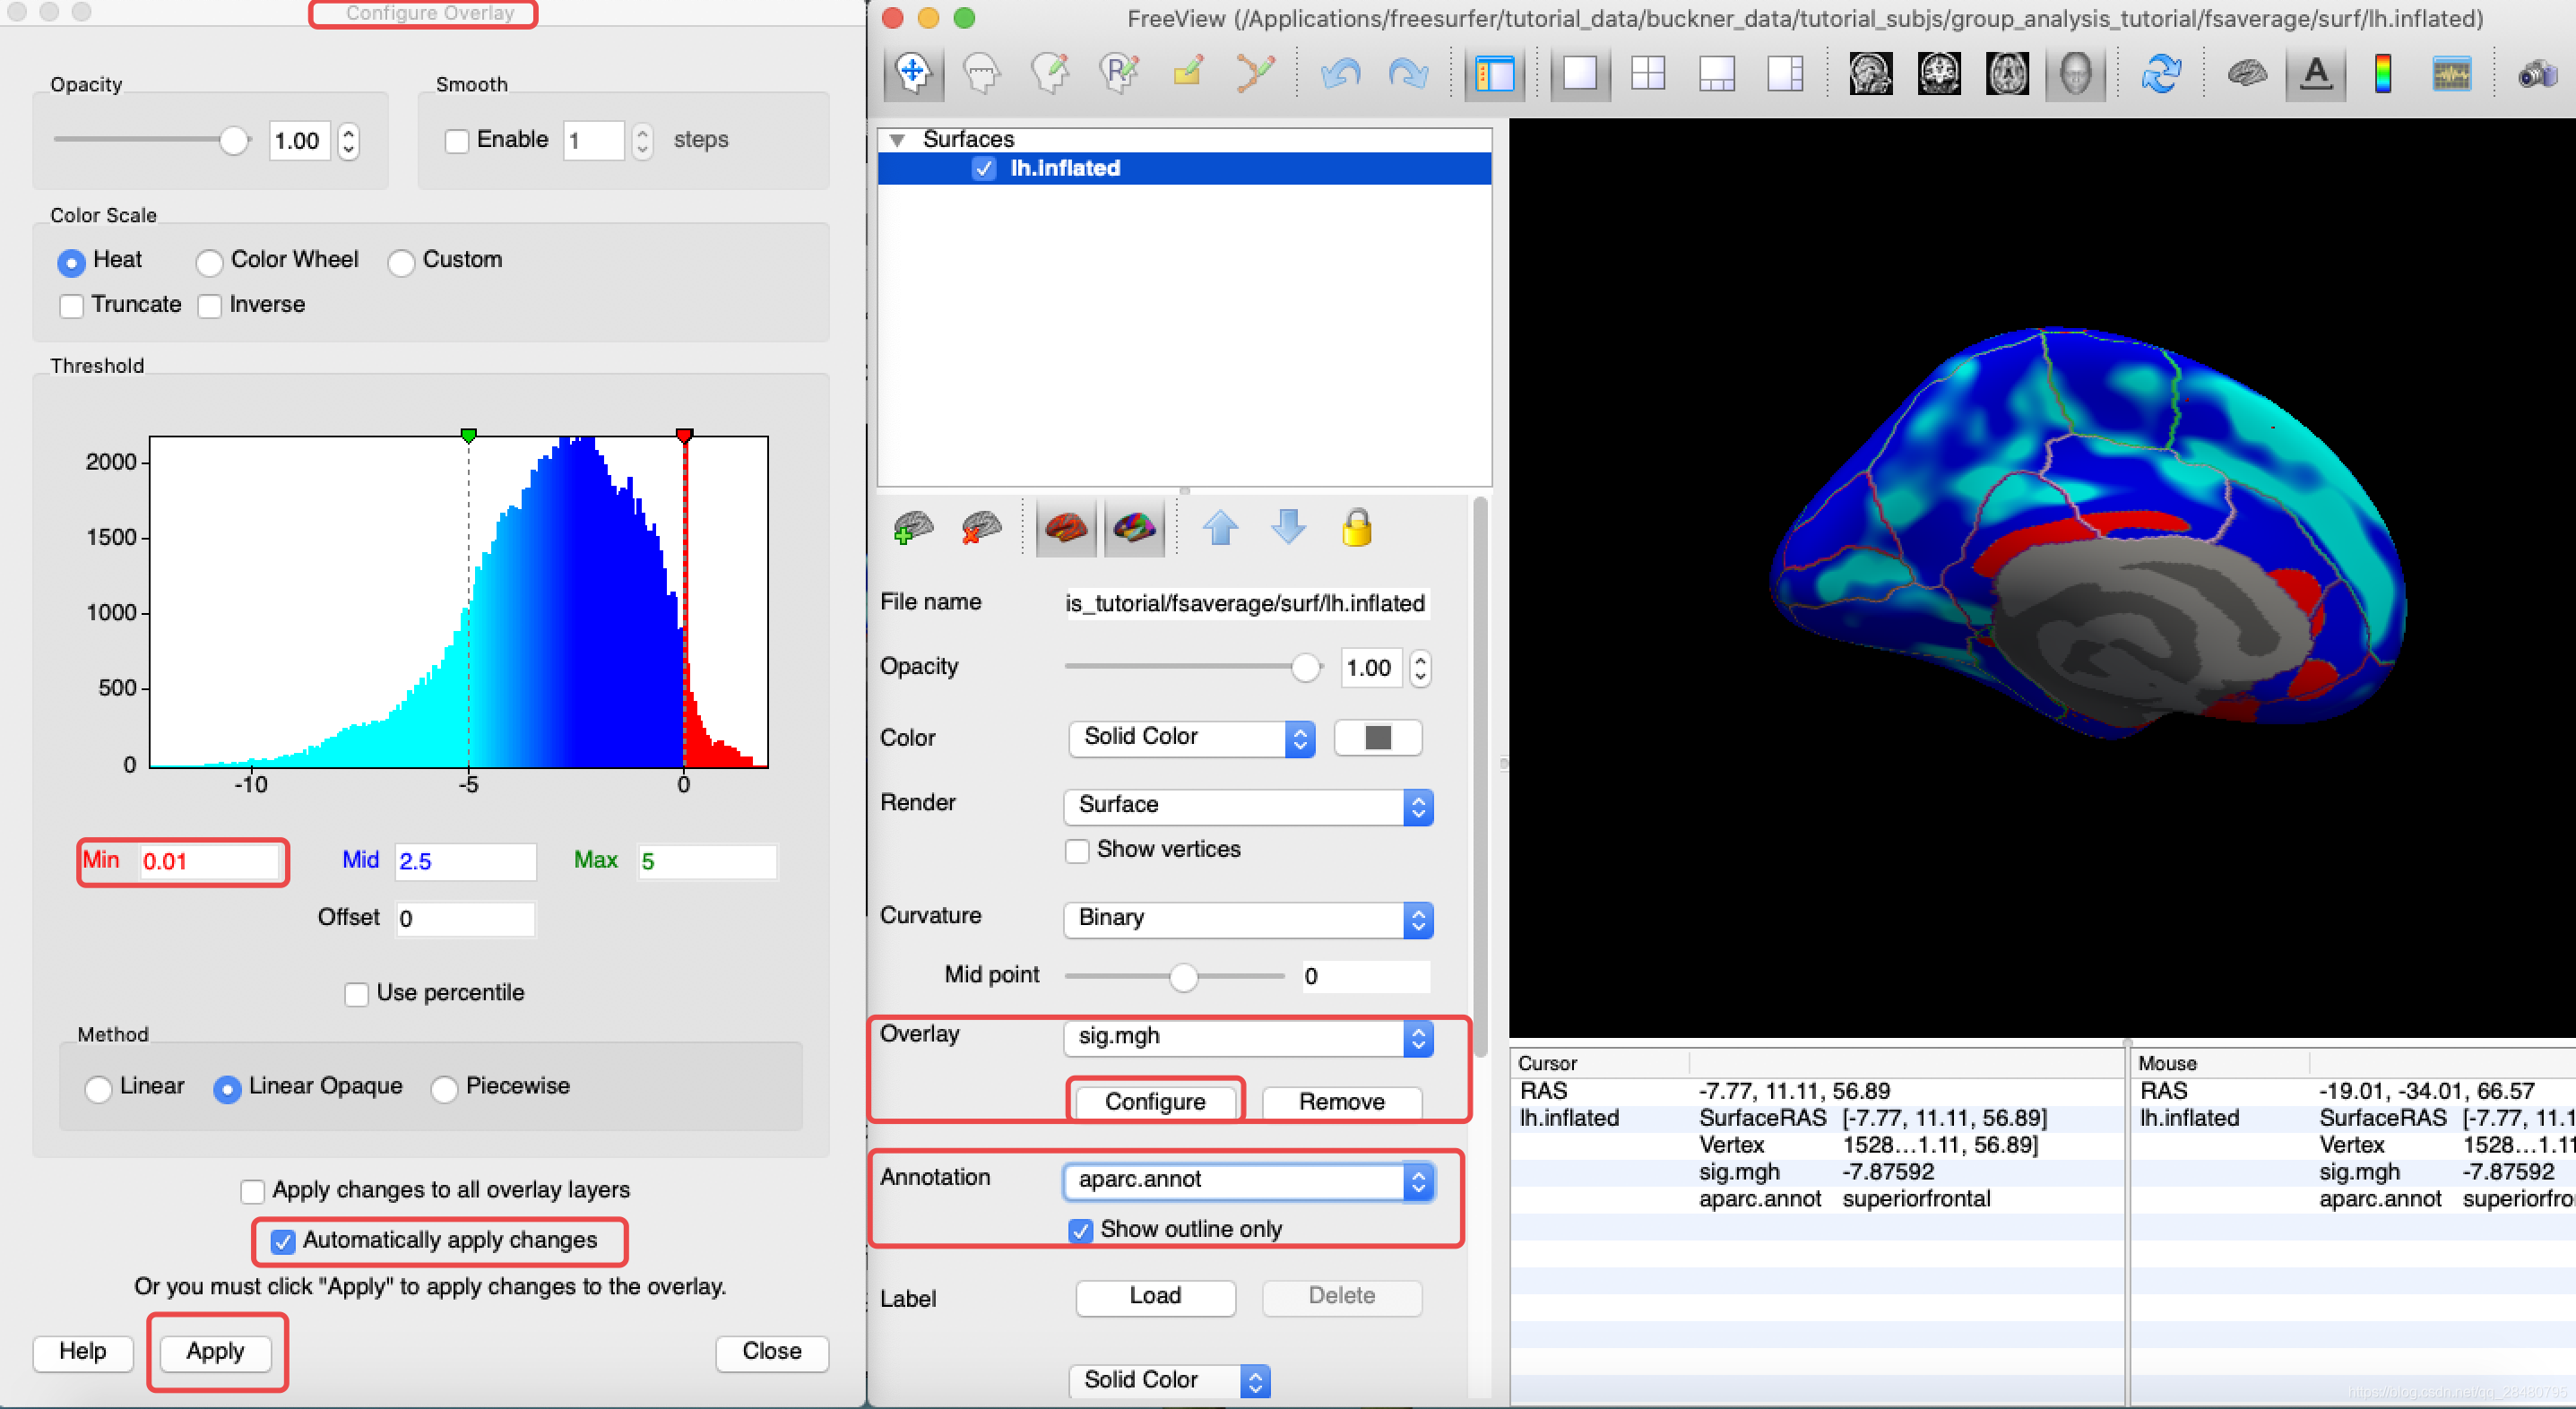The image size is (2576, 1409).
Task: Click the gray surface color swatch
Action: coord(1377,737)
